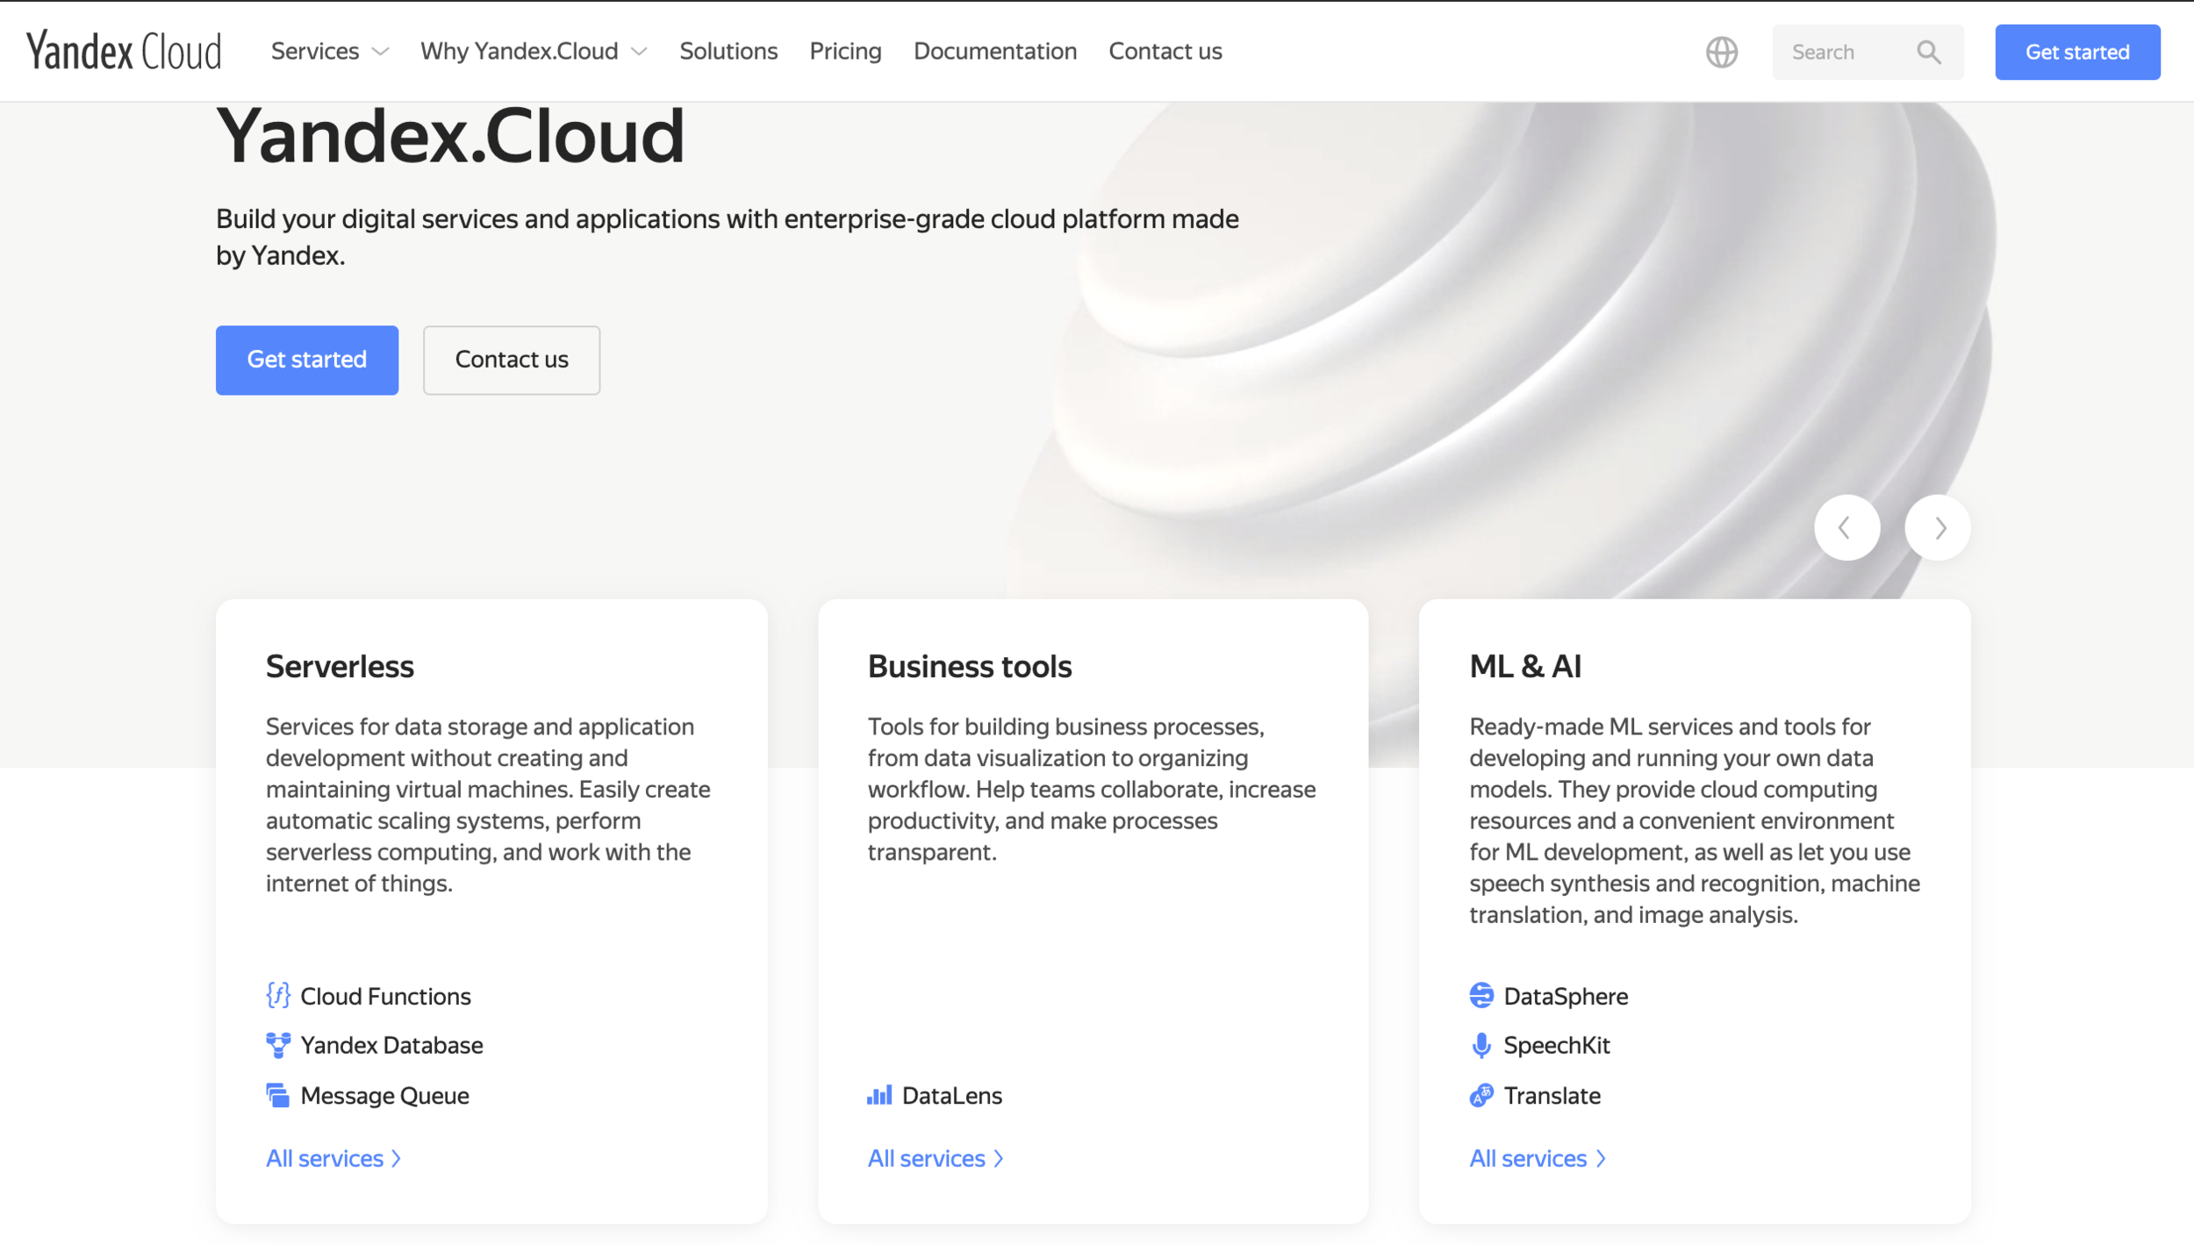The image size is (2194, 1245).
Task: Click the Business tools card heading
Action: (x=969, y=666)
